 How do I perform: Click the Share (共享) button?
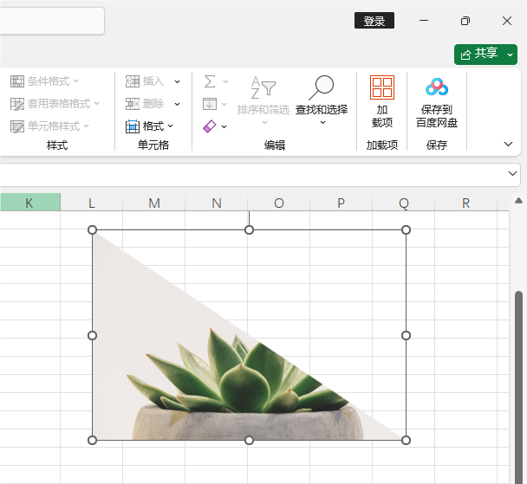[479, 54]
